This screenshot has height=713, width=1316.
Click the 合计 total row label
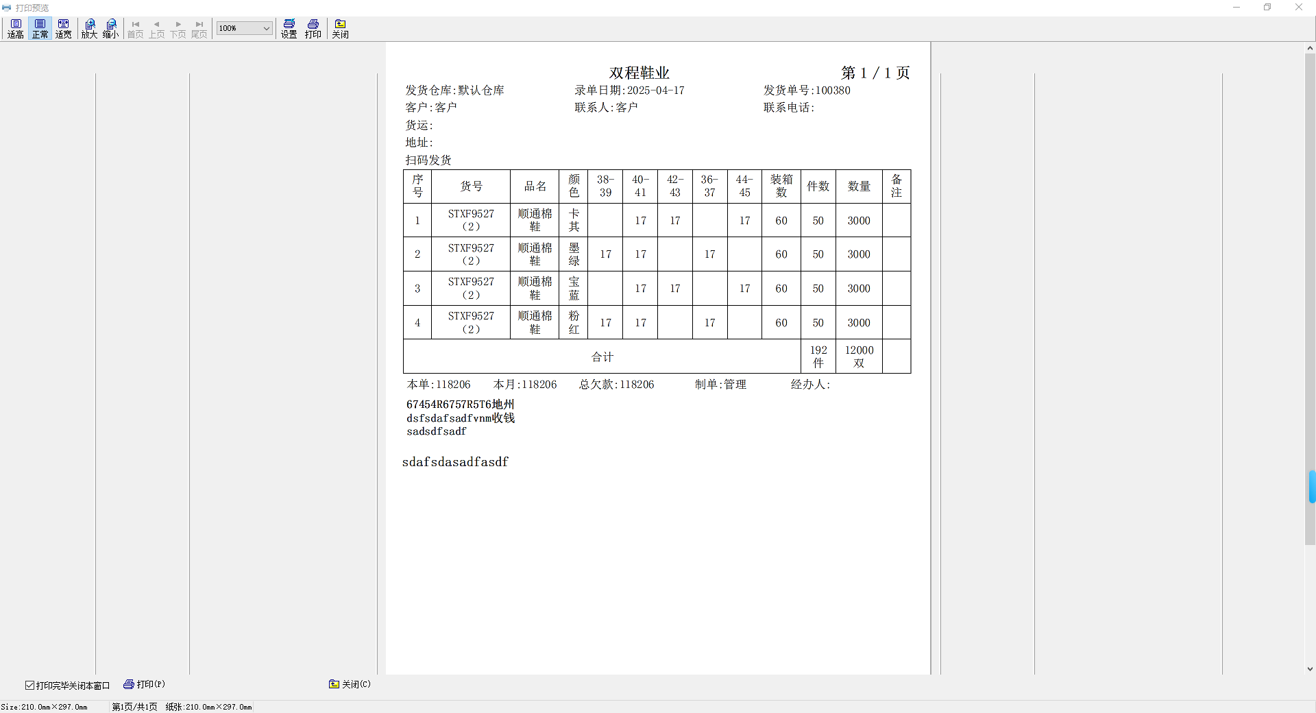coord(602,357)
